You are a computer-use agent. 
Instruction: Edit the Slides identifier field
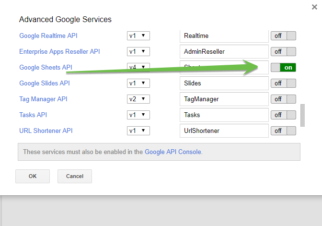click(x=224, y=83)
